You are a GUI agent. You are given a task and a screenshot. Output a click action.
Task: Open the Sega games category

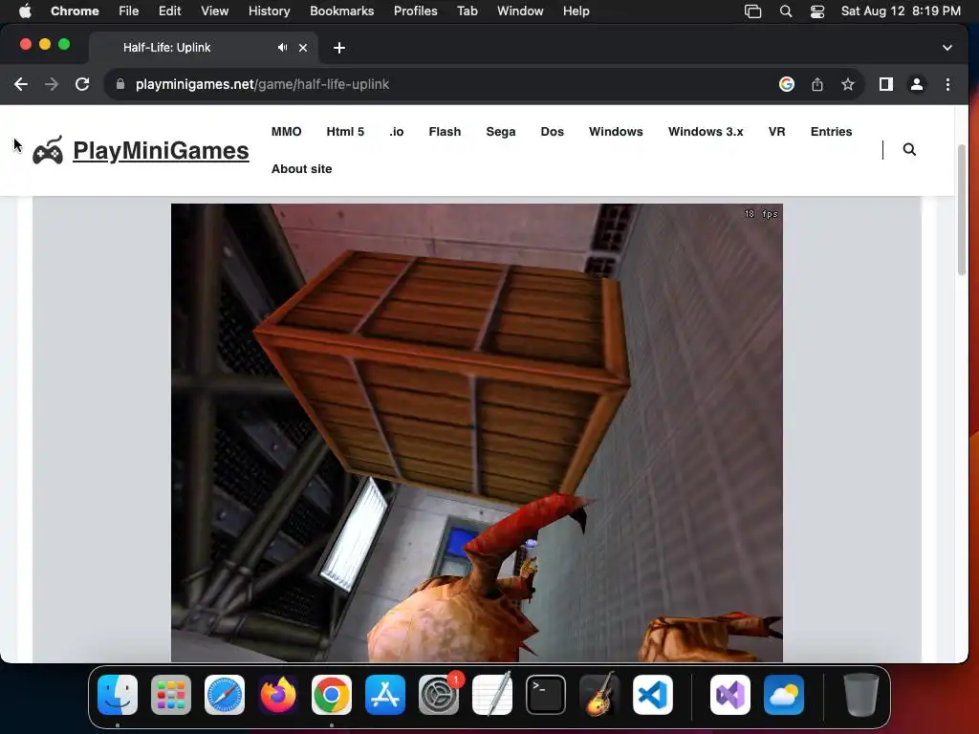(x=501, y=132)
